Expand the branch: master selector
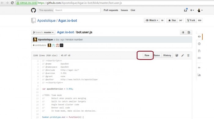The height and width of the screenshot is (119, 214). pos(43,32)
